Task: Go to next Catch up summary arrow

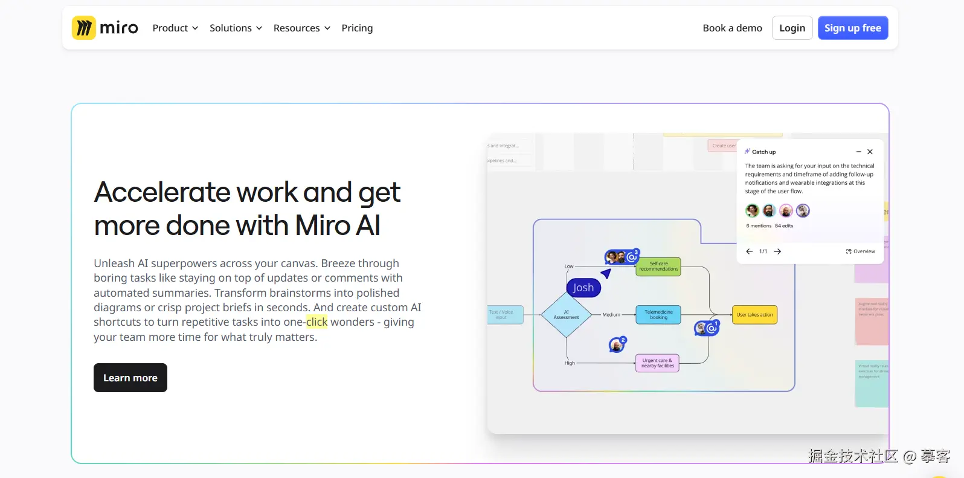Action: click(x=777, y=251)
